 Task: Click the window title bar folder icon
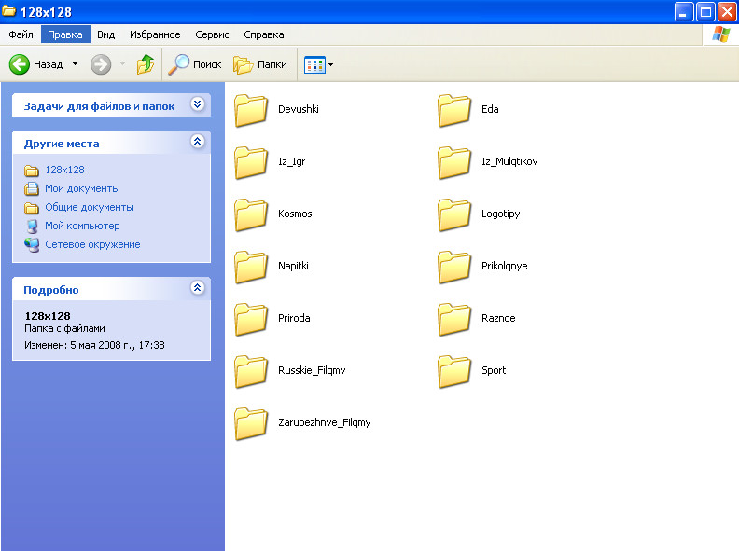pyautogui.click(x=9, y=11)
